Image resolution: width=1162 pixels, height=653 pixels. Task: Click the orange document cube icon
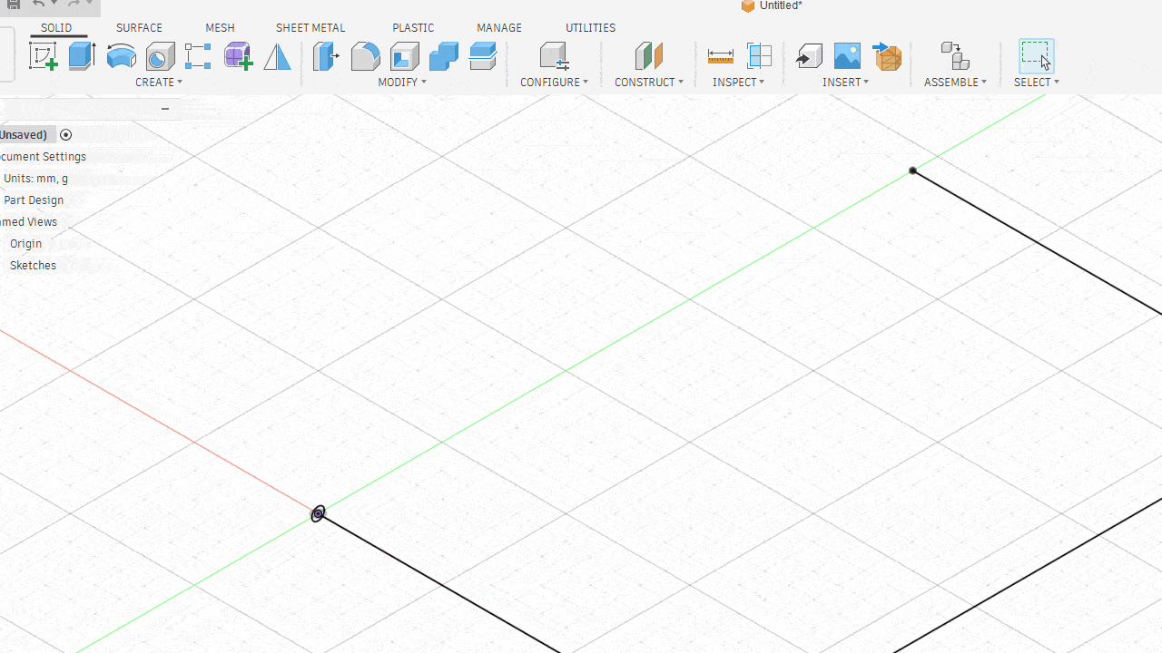(748, 6)
